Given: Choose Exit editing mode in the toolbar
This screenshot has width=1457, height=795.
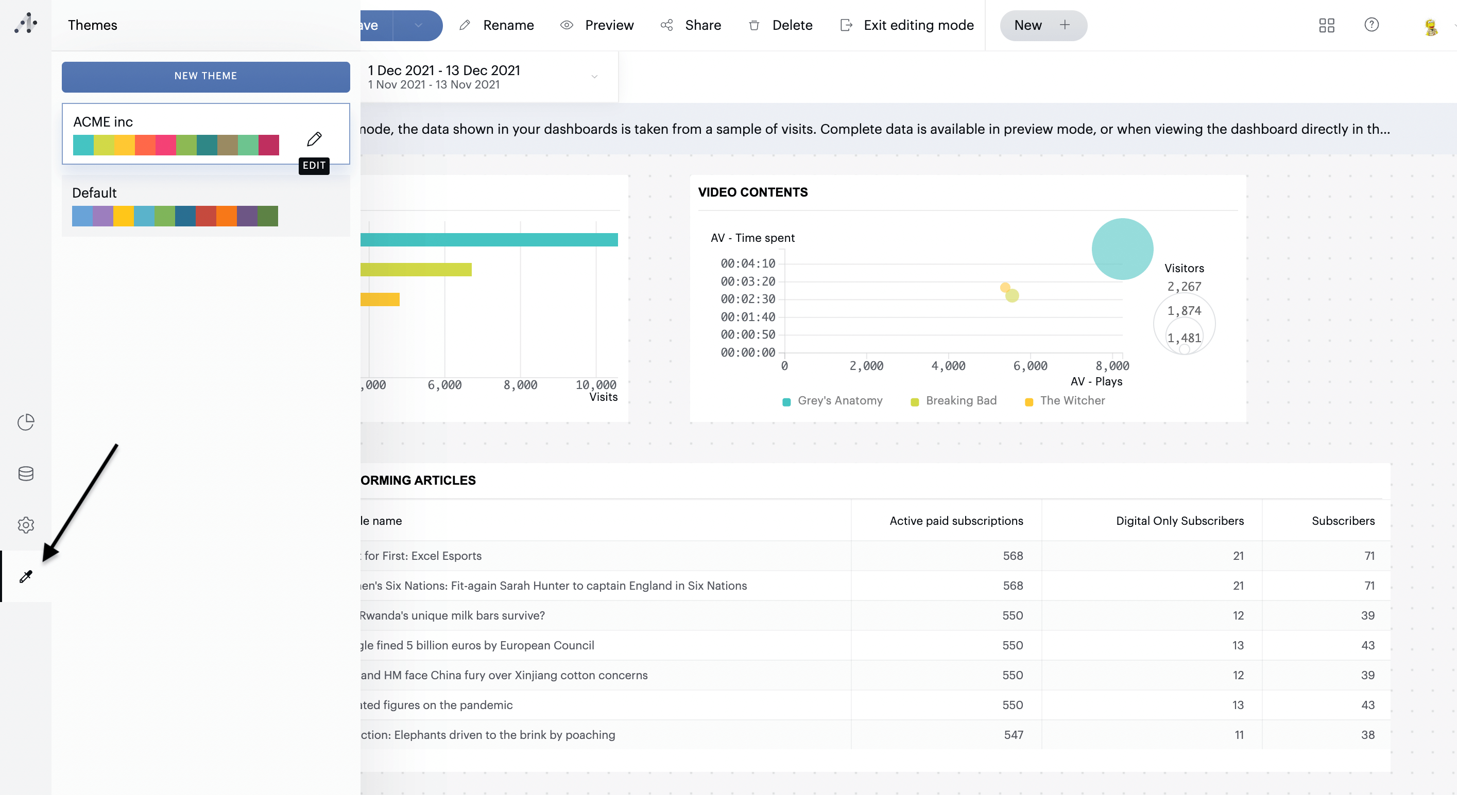Looking at the screenshot, I should pyautogui.click(x=905, y=25).
